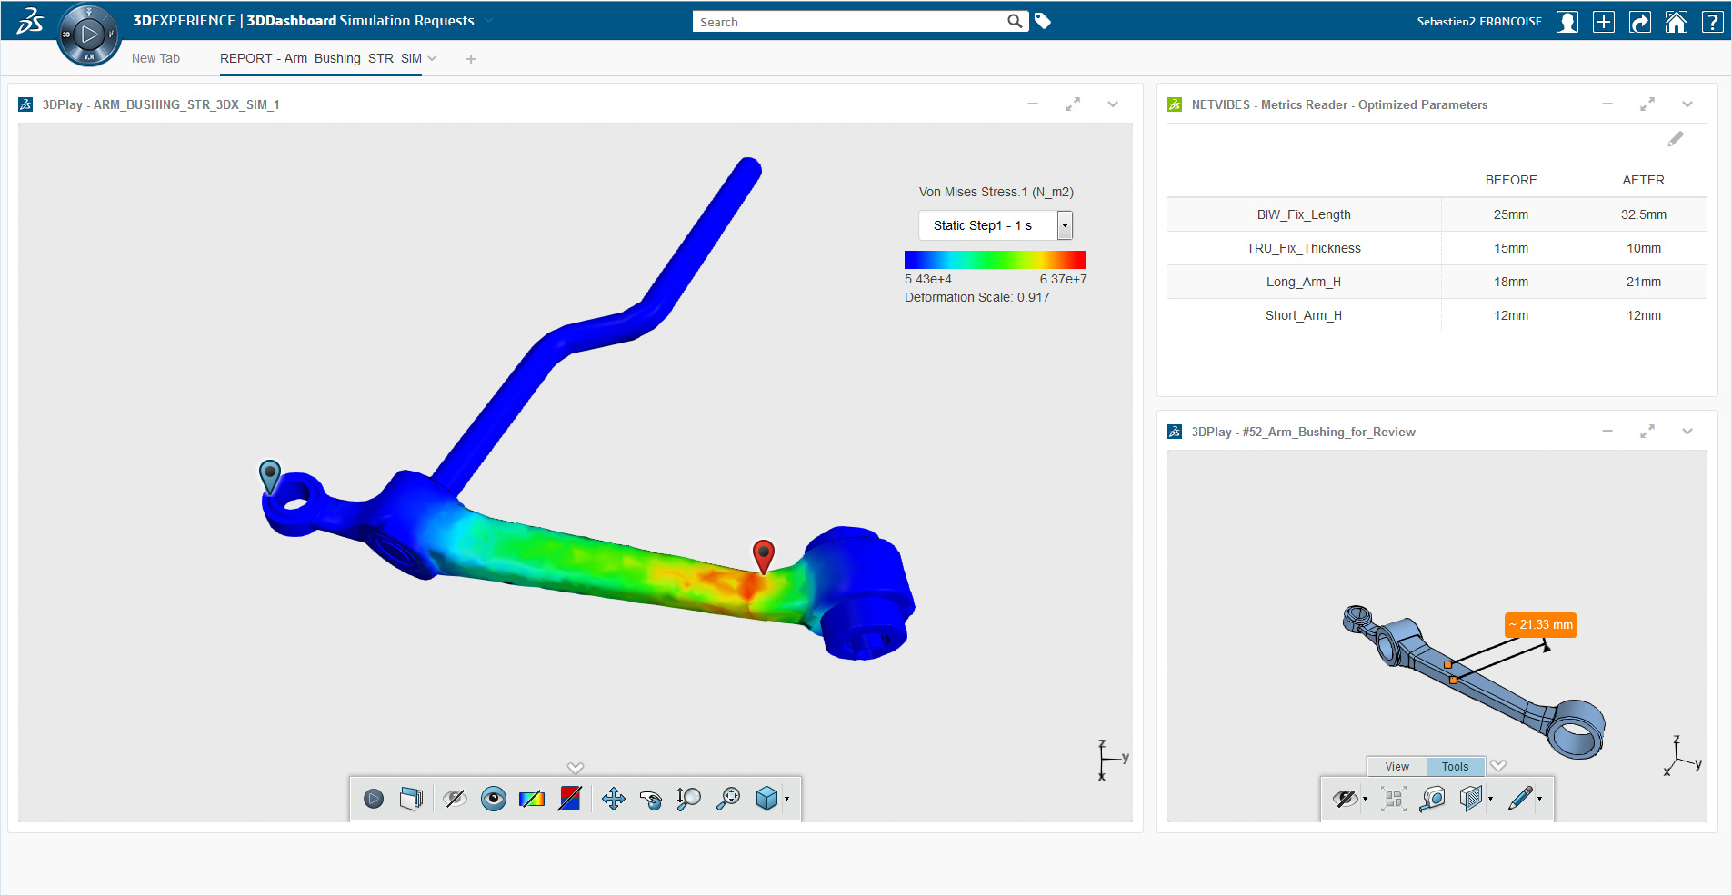Click the red maximum-stress pin marker
1732x895 pixels.
764,556
